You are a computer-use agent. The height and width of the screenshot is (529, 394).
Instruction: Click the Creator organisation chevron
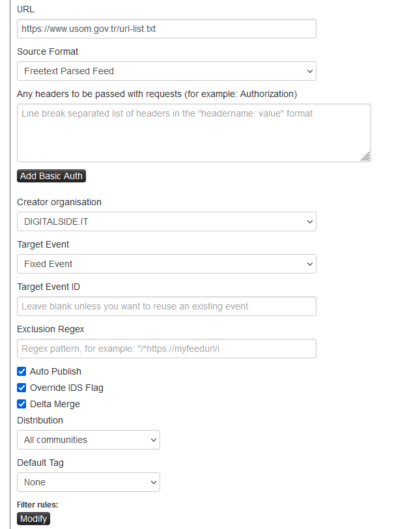tap(310, 222)
